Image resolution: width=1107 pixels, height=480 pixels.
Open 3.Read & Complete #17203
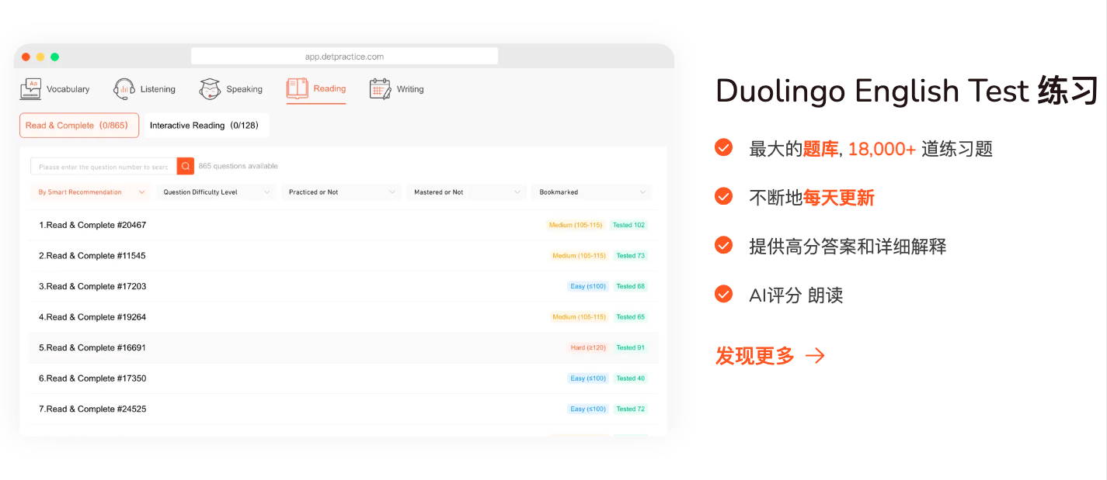point(343,286)
